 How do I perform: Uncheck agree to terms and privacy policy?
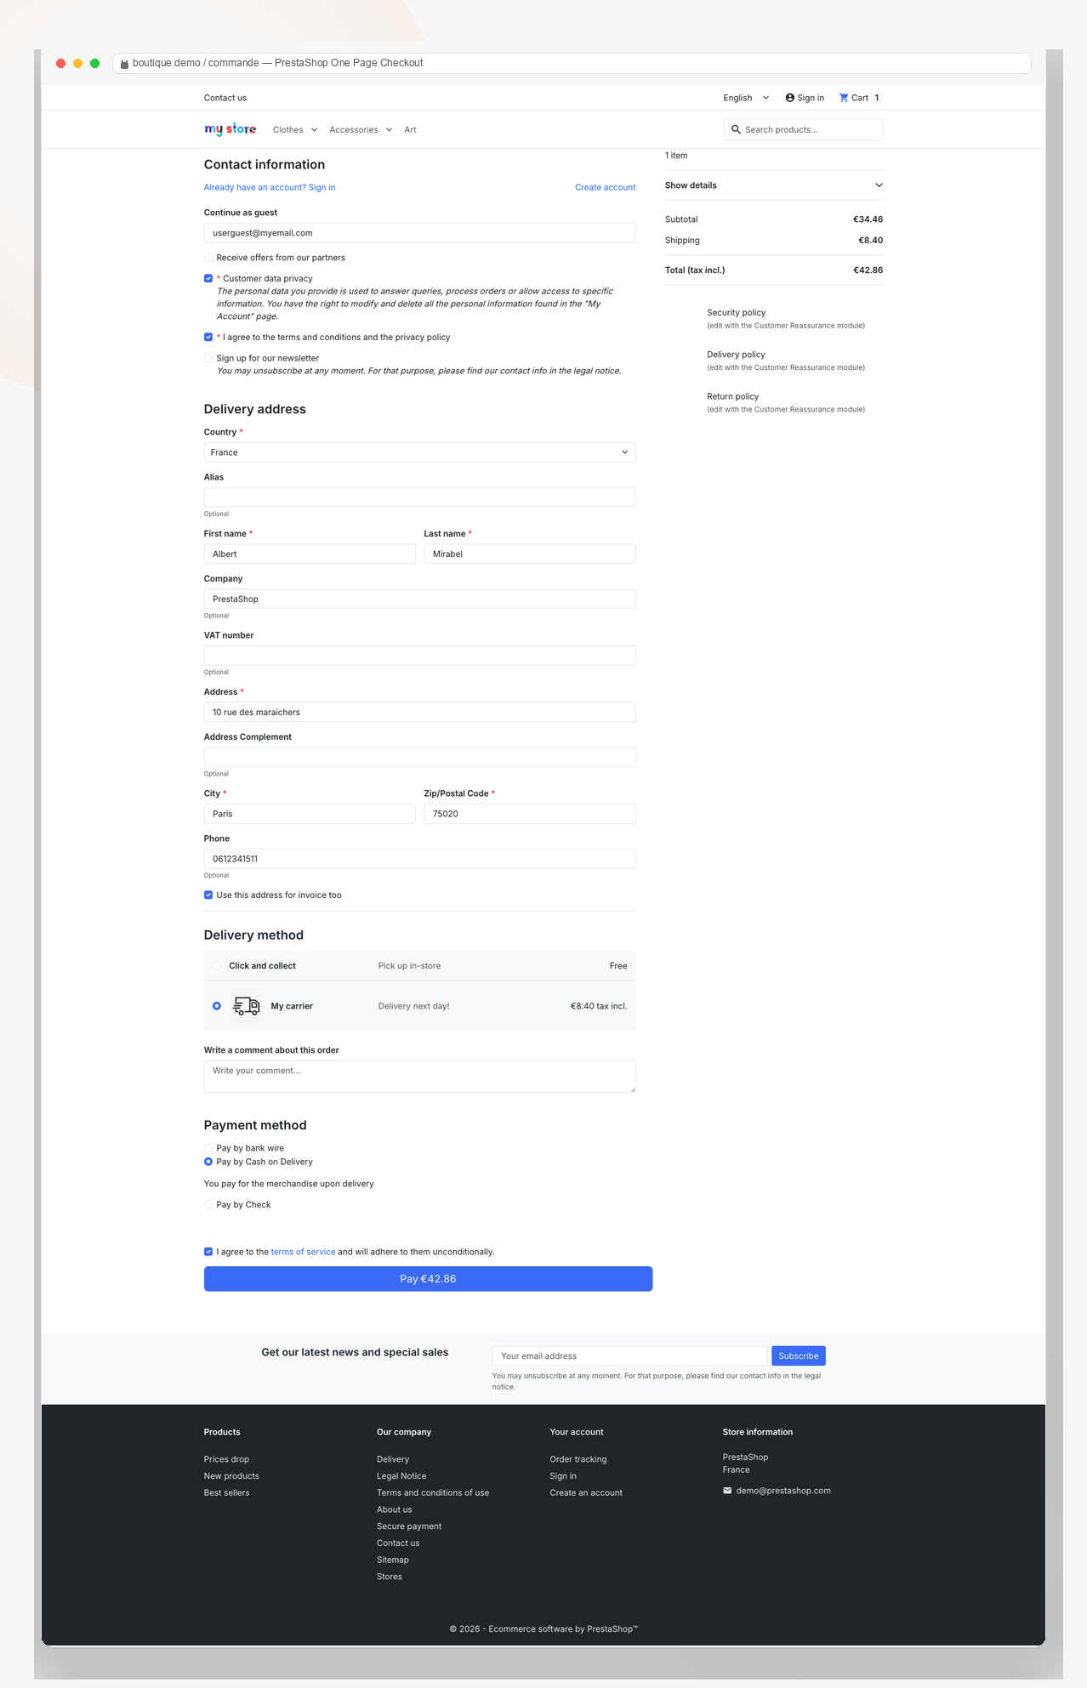(208, 338)
